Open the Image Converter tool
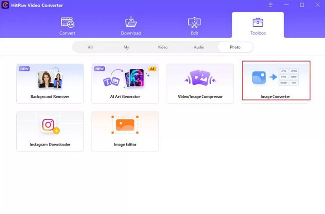 [x=276, y=81]
